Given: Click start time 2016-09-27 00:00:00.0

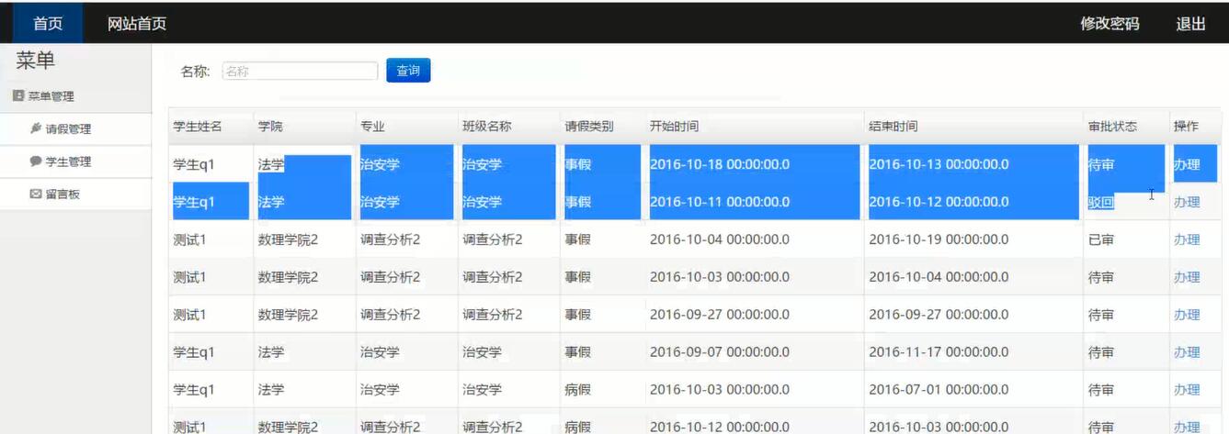Looking at the screenshot, I should [720, 315].
